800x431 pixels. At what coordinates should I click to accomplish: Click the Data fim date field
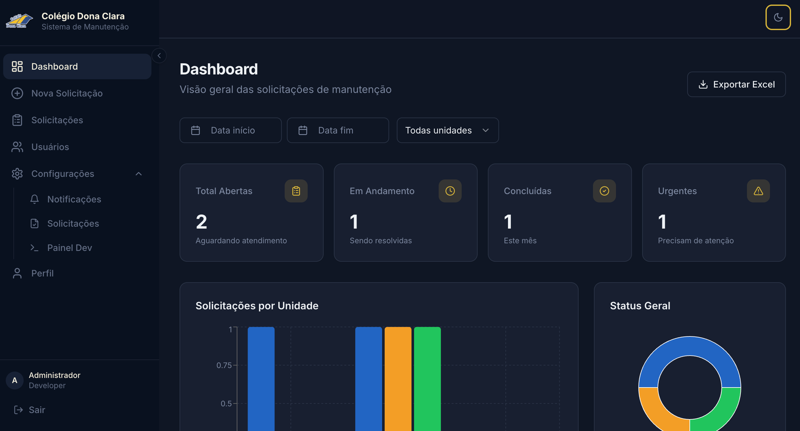(x=338, y=130)
